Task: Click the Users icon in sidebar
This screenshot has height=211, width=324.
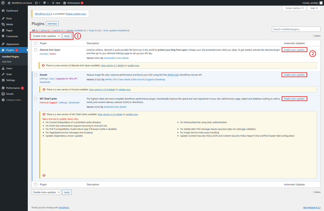Action: 3,68
